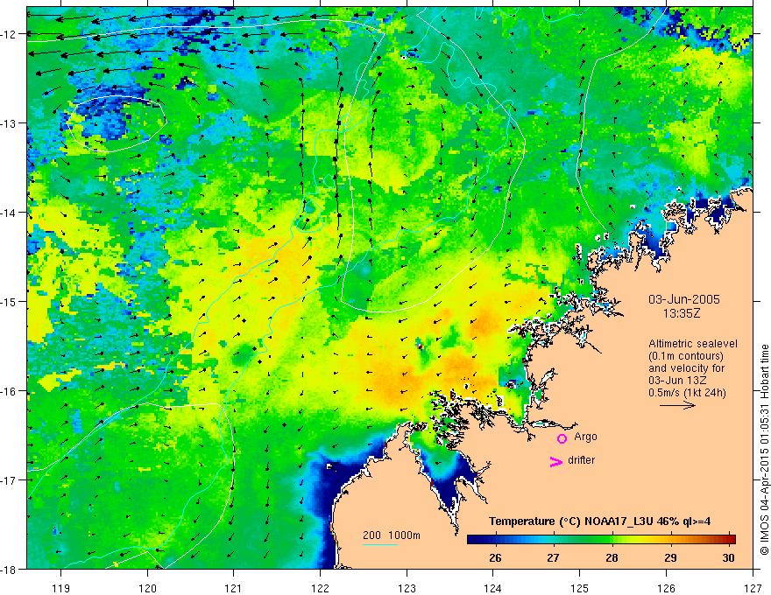Image resolution: width=771 pixels, height=595 pixels.
Task: Click the time label 13:35Z
Action: pos(681,313)
